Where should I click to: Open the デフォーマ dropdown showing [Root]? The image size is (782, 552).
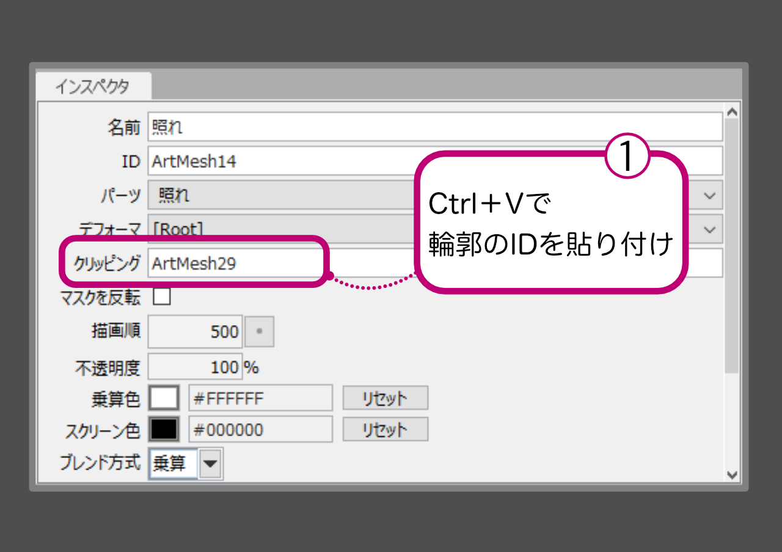(x=435, y=229)
